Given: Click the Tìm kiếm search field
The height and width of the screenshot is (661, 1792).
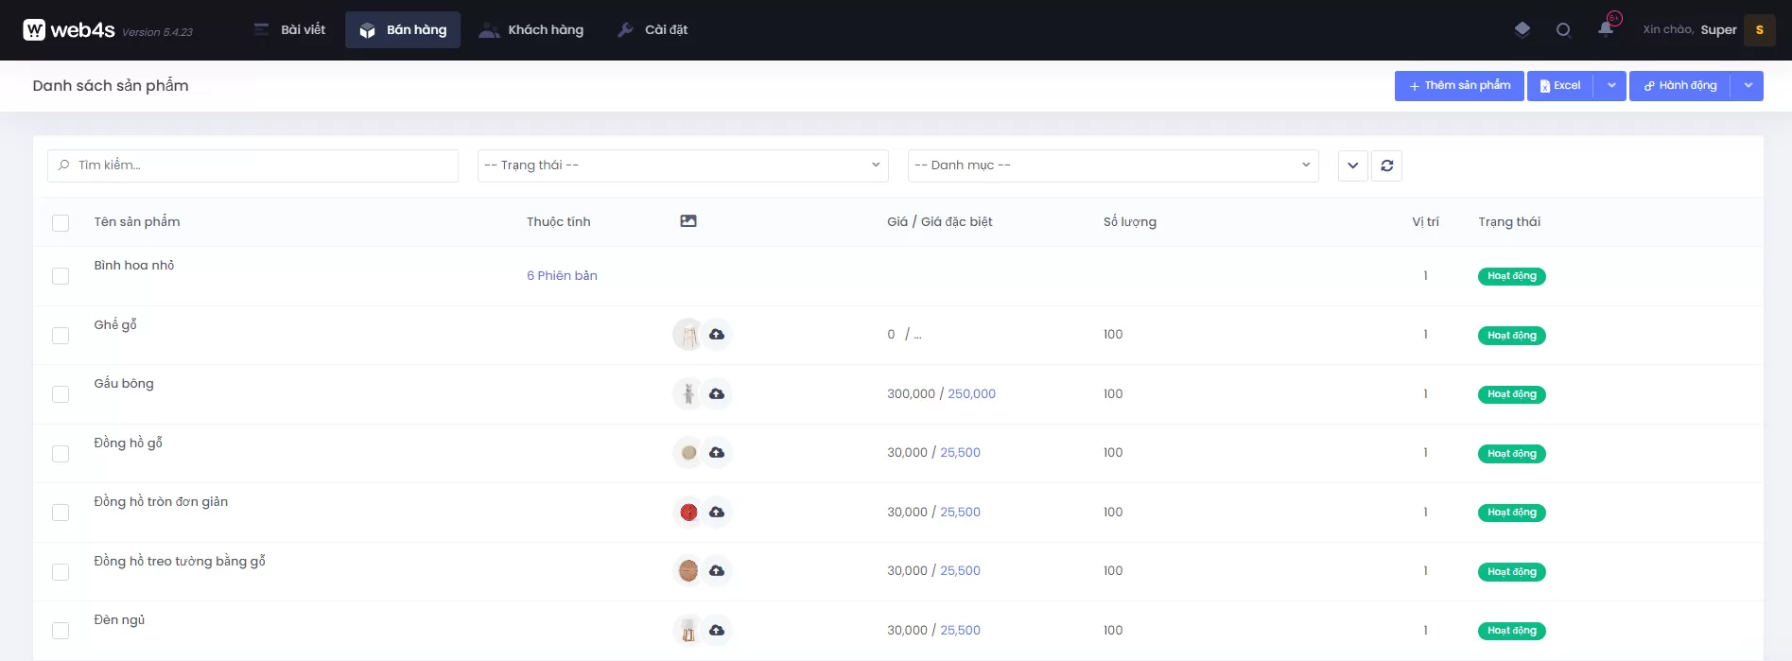Looking at the screenshot, I should [253, 165].
